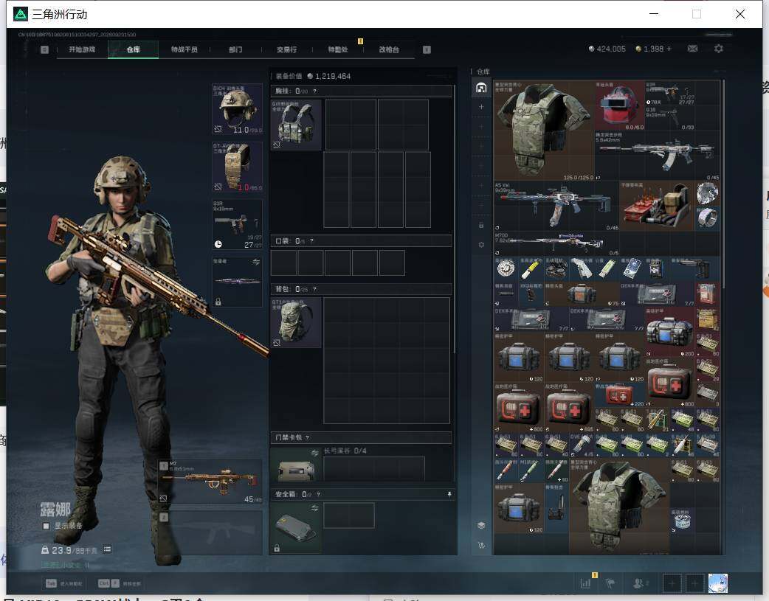Viewport: 769px width, 601px height.
Task: Toggle the pin icon on 安全箱 header
Action: (x=449, y=494)
